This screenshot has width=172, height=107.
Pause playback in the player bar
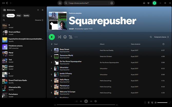pyautogui.click(x=86, y=101)
